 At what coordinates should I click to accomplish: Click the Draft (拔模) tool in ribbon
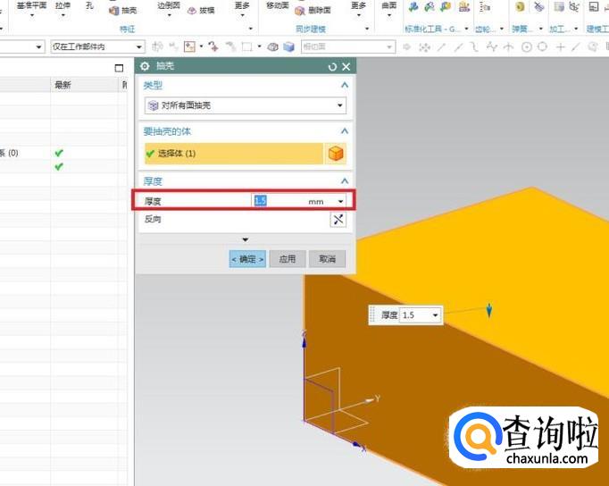[201, 10]
